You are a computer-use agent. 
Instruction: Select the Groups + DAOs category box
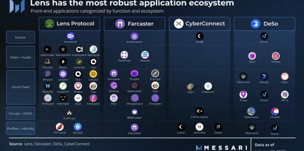(x=21, y=113)
